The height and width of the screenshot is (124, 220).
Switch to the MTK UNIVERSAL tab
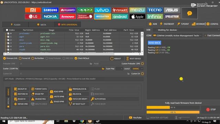point(68,24)
